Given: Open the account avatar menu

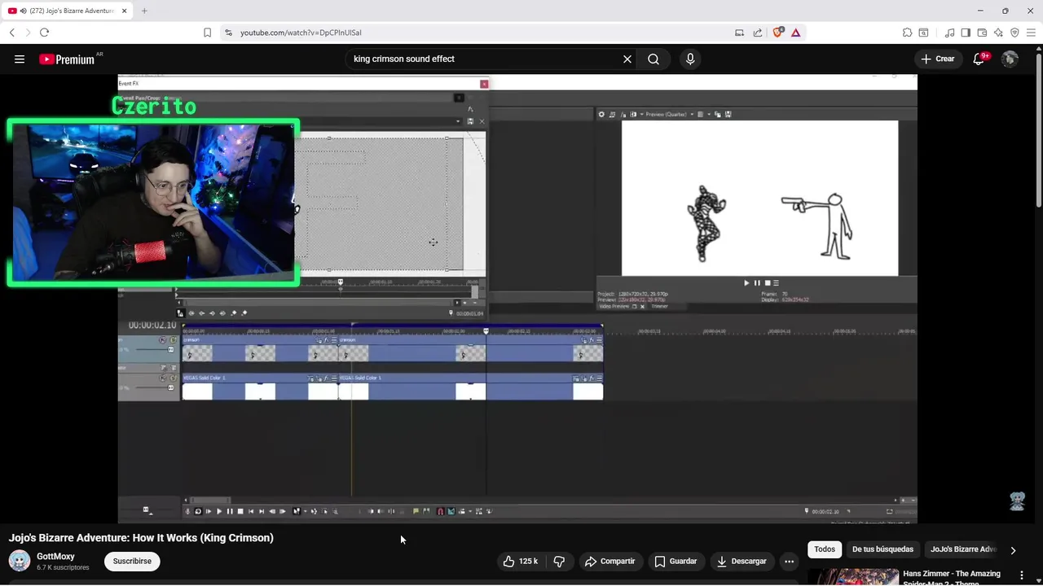Looking at the screenshot, I should tap(1010, 59).
